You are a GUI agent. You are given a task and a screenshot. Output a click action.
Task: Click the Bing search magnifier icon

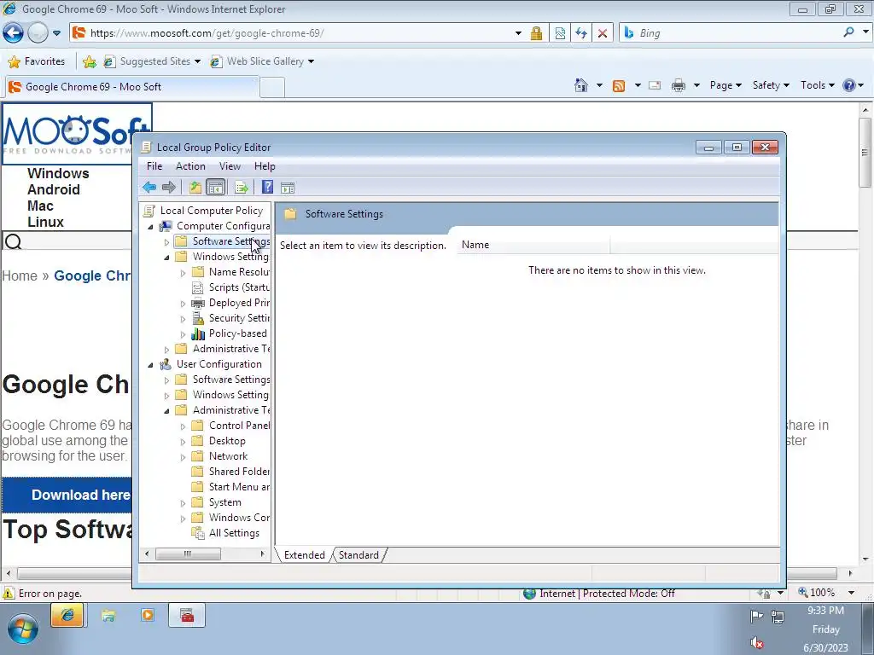(849, 32)
